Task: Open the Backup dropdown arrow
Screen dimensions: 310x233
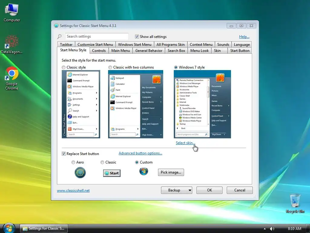Action: click(x=190, y=190)
